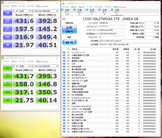Run Seq Q32T1 test in the blue CrystalDiskMark
162x138 pixels.
(7, 21)
